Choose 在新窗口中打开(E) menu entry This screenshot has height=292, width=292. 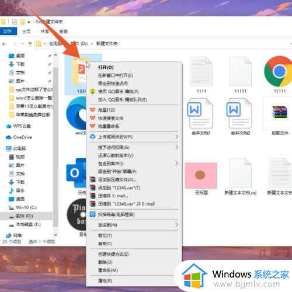click(134, 75)
